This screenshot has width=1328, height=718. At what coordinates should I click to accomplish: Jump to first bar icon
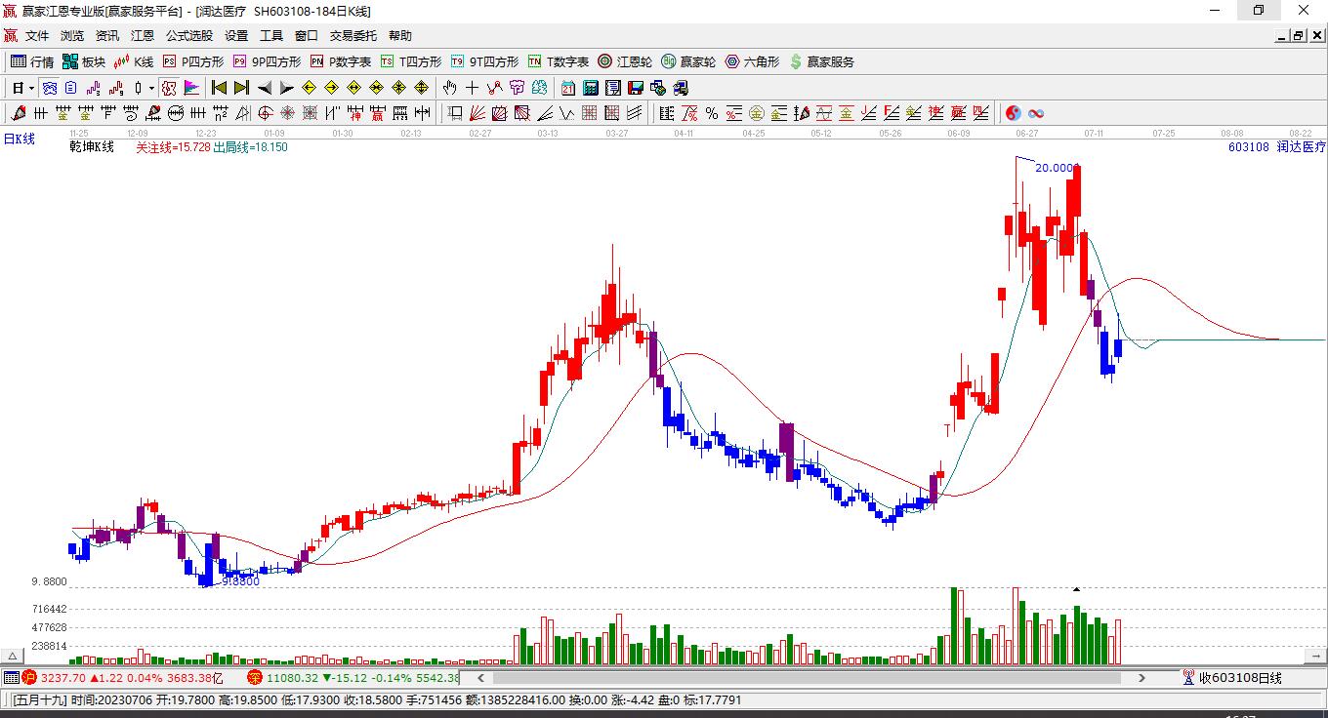220,88
